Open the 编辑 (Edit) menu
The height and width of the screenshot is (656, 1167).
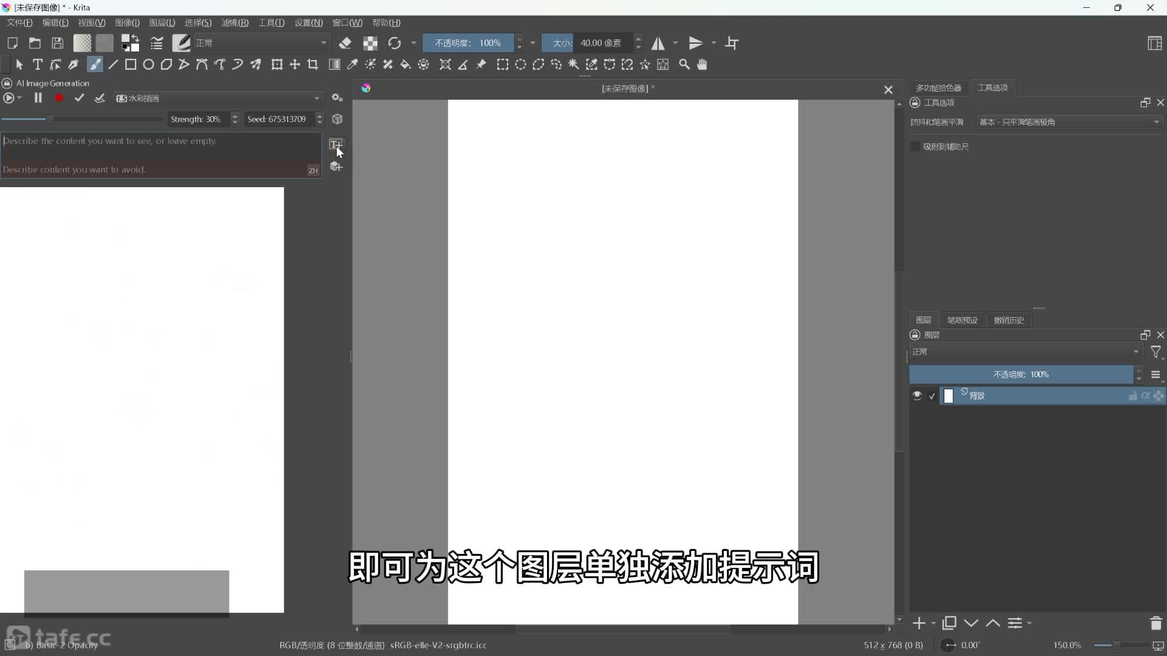[55, 22]
